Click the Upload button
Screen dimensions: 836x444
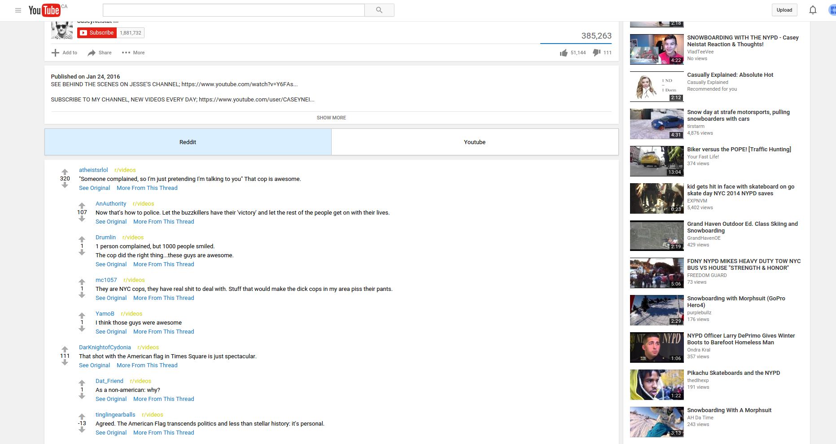[784, 10]
